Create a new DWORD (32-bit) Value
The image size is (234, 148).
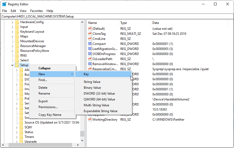[103, 94]
